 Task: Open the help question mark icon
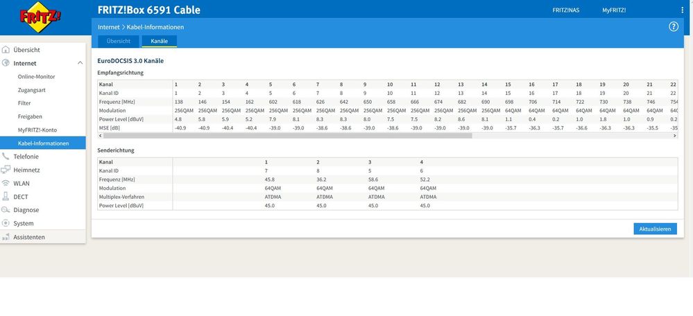[673, 27]
